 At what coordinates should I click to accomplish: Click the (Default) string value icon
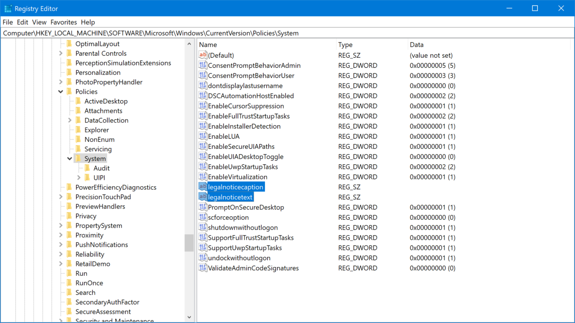pos(203,55)
